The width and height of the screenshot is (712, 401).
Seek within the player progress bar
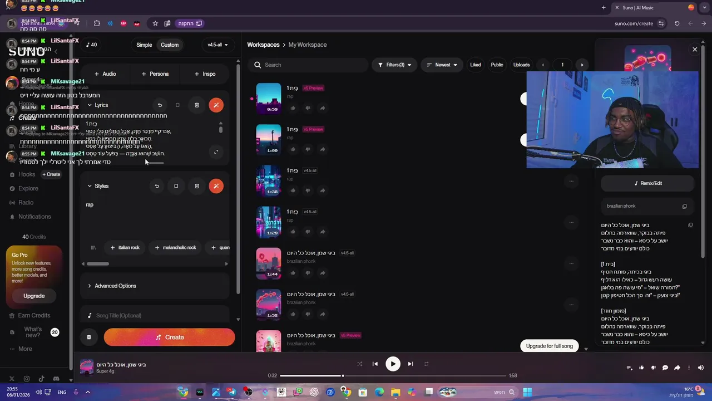click(393, 375)
